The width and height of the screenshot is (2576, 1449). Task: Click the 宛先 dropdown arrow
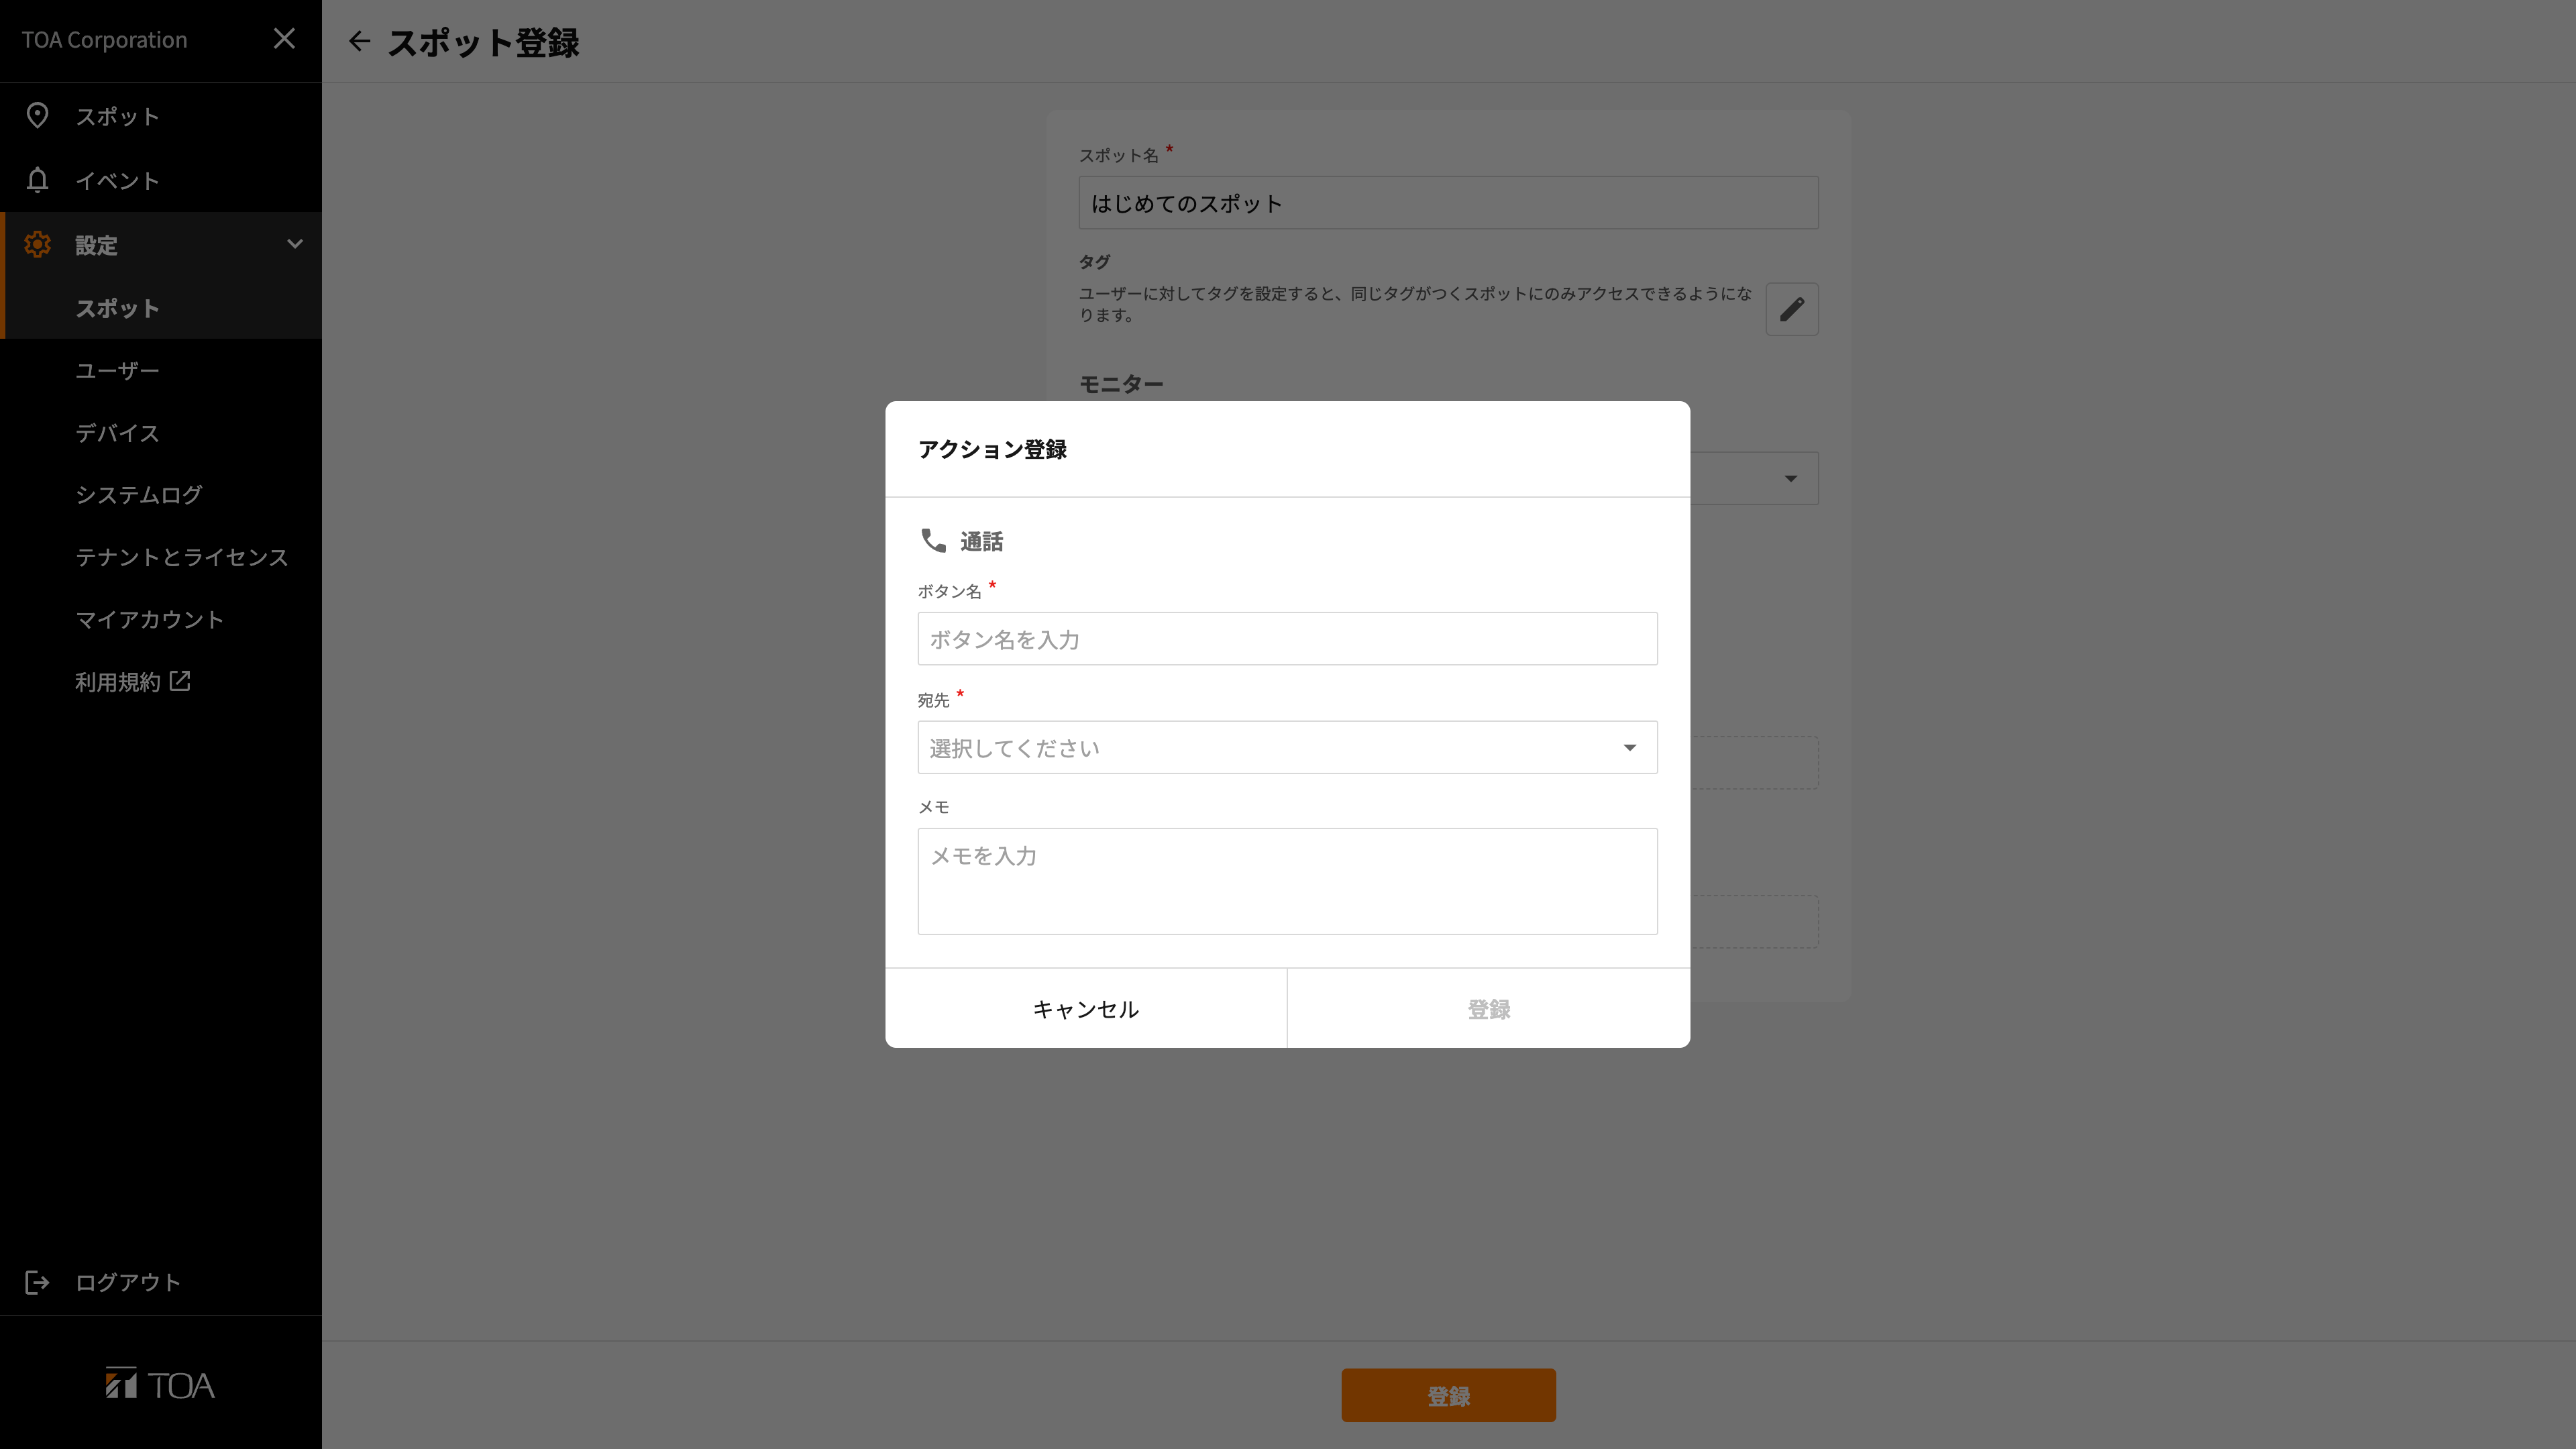pos(1629,748)
